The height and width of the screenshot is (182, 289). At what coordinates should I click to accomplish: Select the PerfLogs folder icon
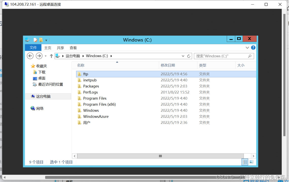tap(79, 92)
